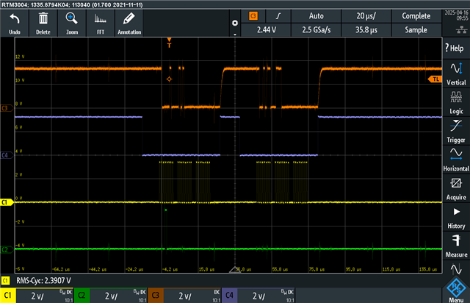Open C3 2 V/ vertical scale
This screenshot has height=303, width=470.
(192, 296)
